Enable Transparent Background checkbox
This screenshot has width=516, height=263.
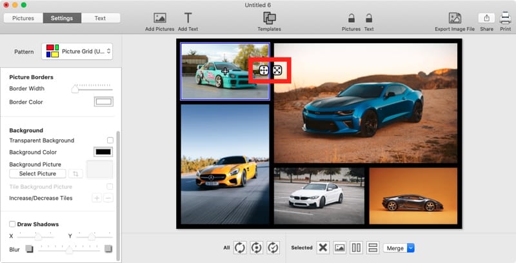point(110,141)
